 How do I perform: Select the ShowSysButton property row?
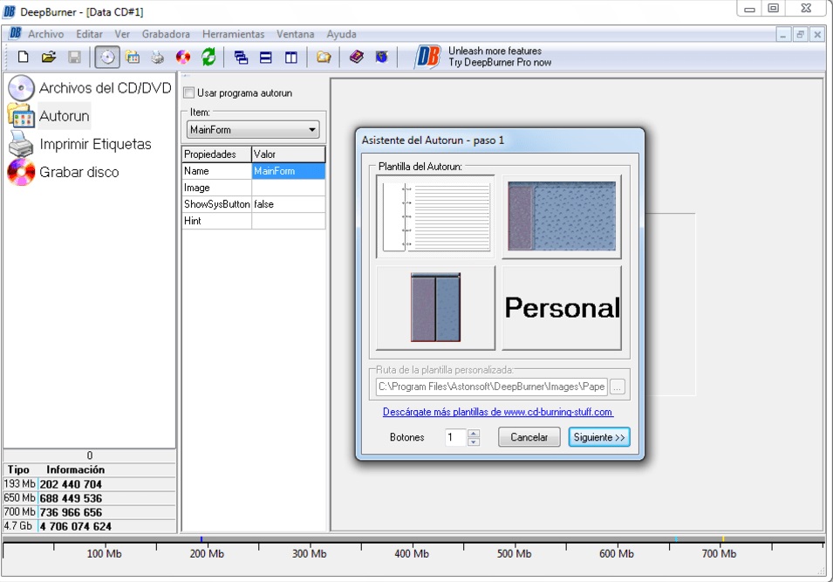(253, 204)
